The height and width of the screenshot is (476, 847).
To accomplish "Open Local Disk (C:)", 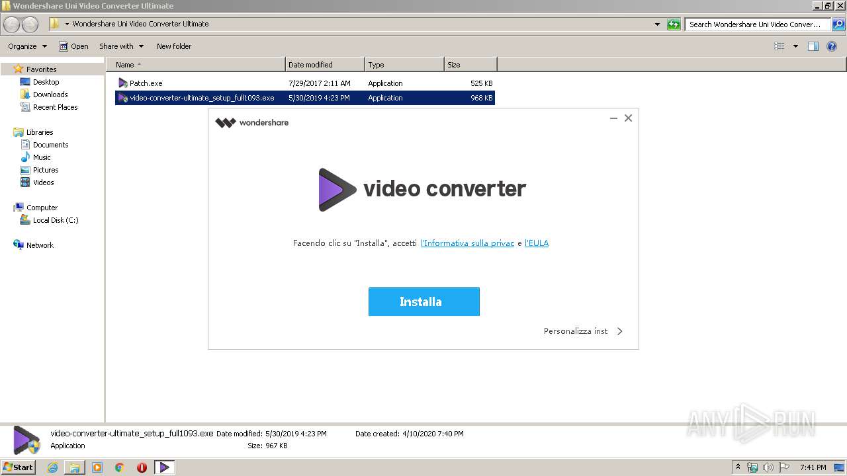I will [56, 220].
